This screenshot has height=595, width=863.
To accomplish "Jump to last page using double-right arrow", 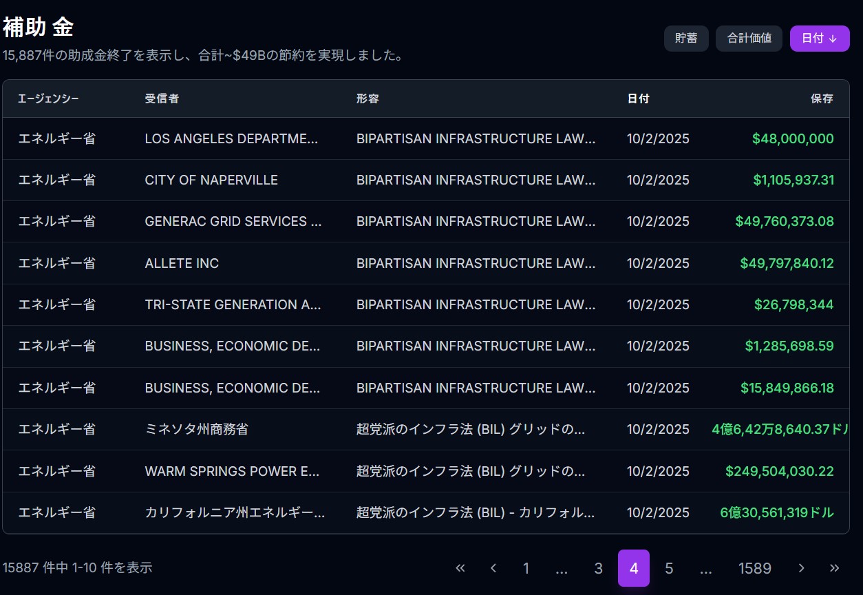I will (x=834, y=568).
